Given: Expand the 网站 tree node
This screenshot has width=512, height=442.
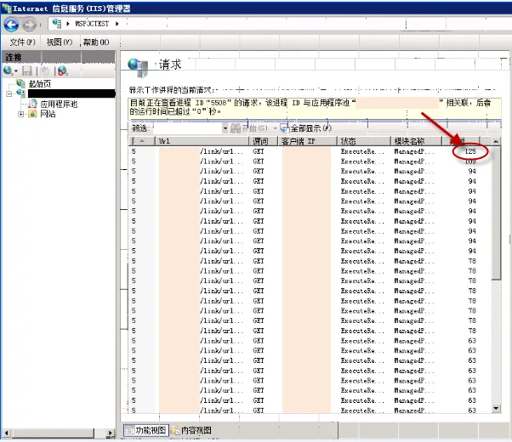Looking at the screenshot, I should tap(21, 114).
